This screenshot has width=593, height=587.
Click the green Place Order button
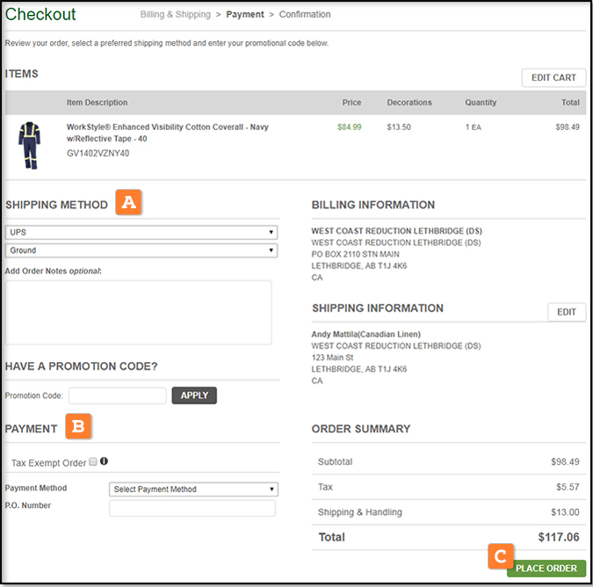tap(546, 569)
